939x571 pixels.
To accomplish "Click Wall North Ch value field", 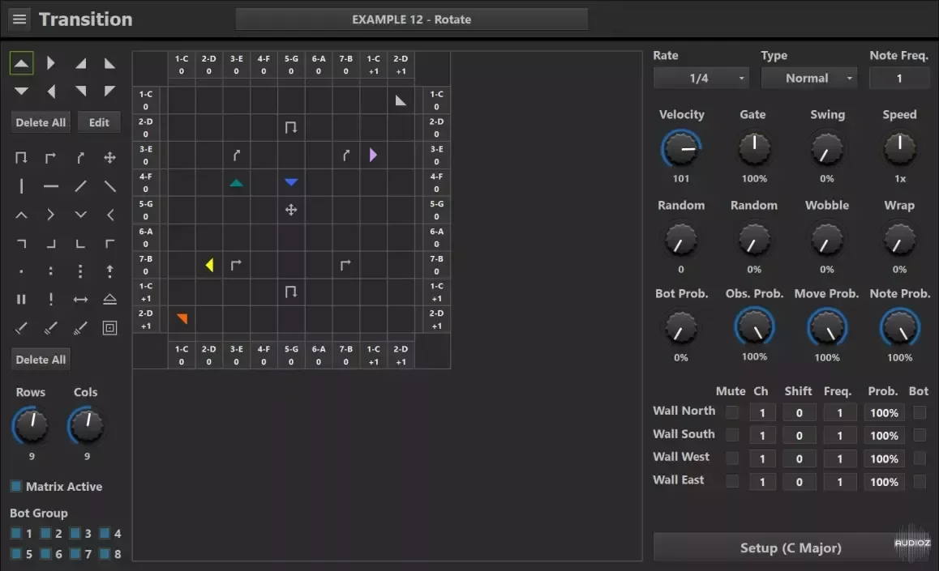I will 762,412.
